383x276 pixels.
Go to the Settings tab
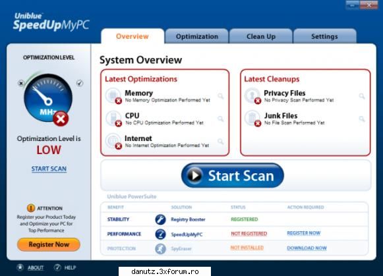[324, 36]
